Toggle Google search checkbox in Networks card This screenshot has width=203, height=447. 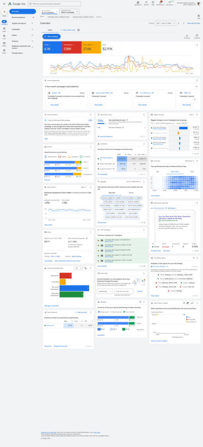tap(98, 313)
